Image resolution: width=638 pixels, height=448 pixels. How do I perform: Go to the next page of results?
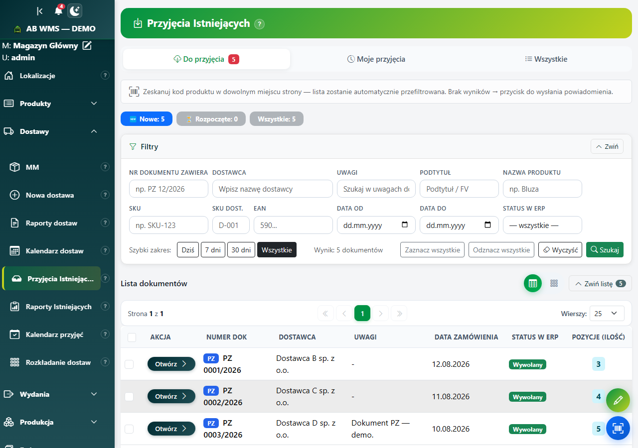[x=381, y=314]
